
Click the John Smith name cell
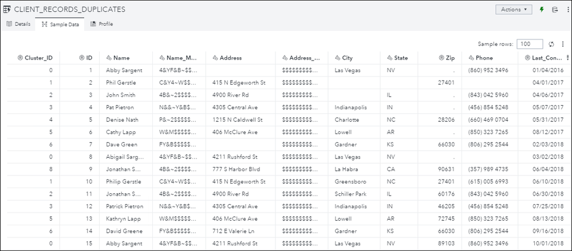[x=126, y=95]
